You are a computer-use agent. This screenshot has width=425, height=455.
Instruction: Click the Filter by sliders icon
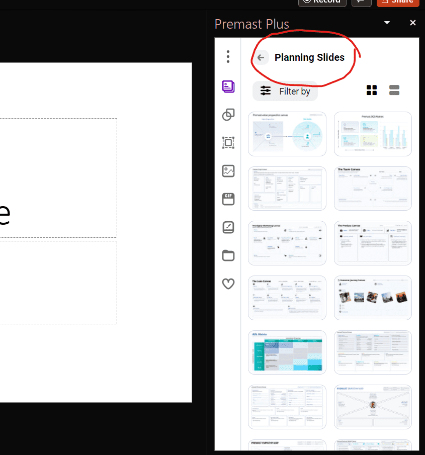tap(266, 91)
